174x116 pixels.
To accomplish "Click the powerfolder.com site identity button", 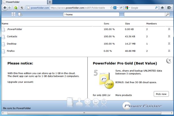I will [x=38, y=8].
